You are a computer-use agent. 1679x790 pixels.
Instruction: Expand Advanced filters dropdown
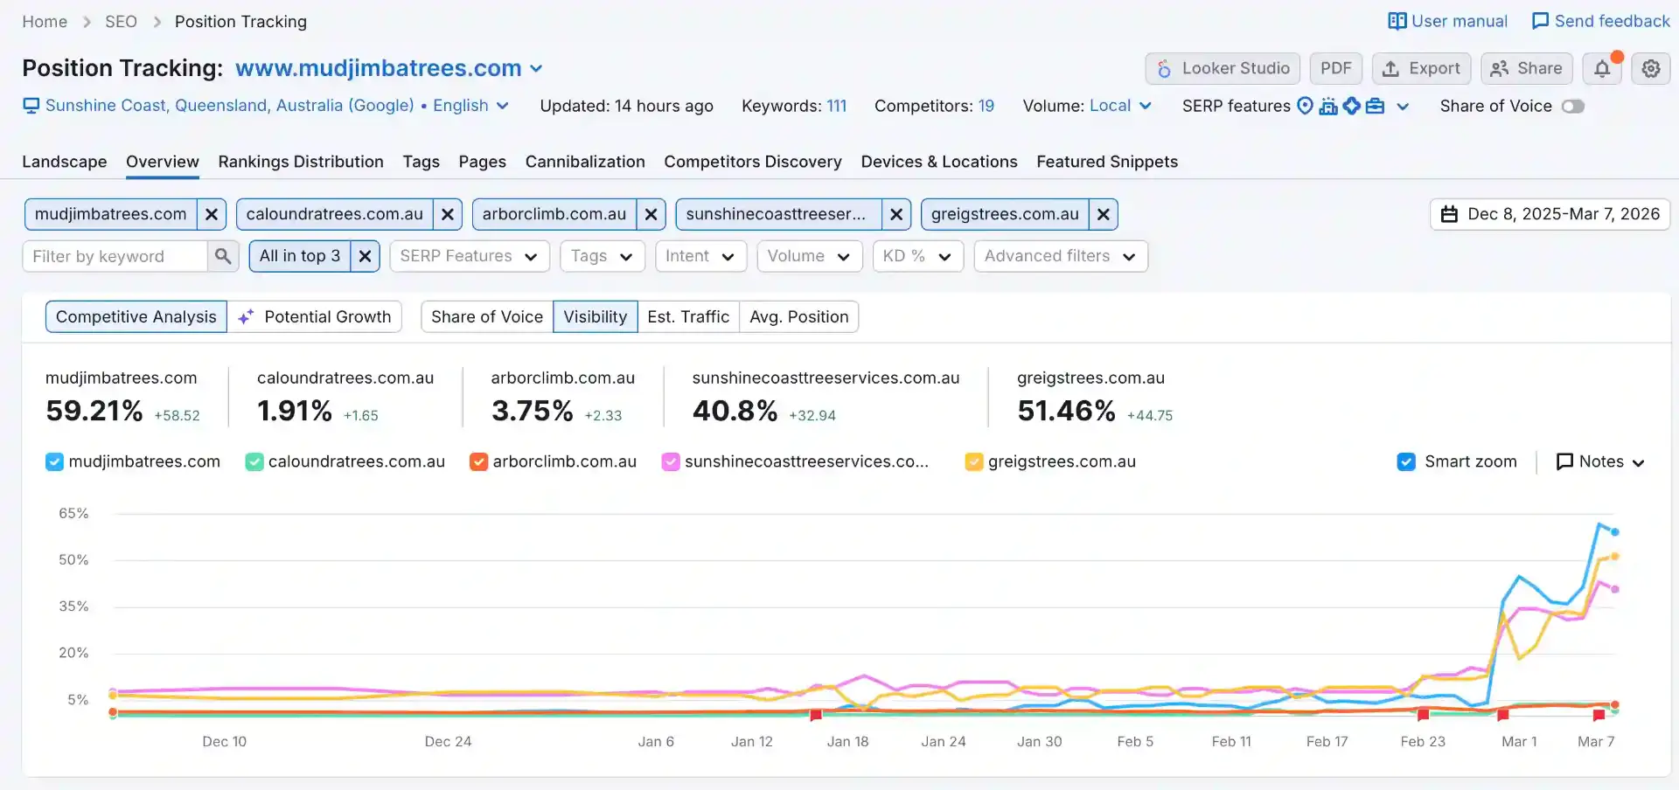[1061, 256]
